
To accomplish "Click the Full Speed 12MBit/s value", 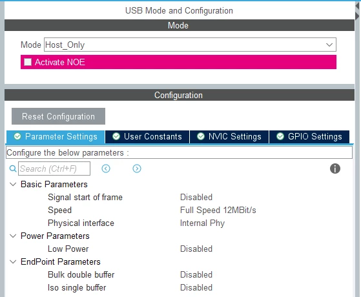I will tap(218, 210).
